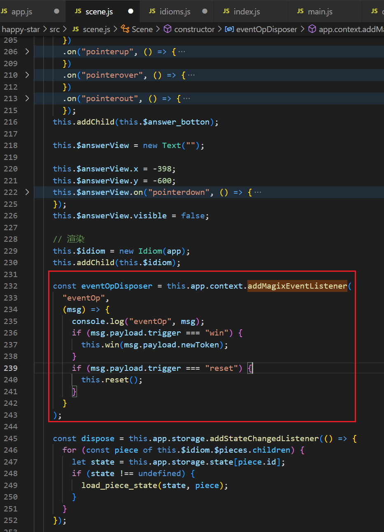Click the ellipsis after pointerdown on line 222
Viewport: 384px width, 532px height.
click(257, 192)
